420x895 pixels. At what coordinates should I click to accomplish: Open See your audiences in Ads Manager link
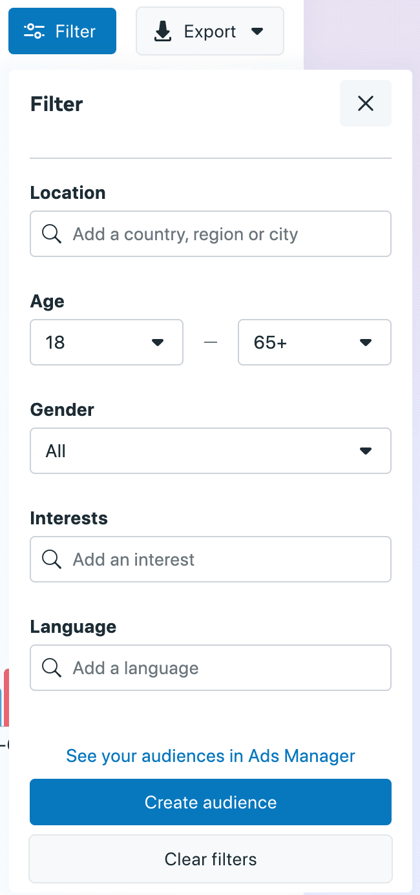click(x=211, y=756)
